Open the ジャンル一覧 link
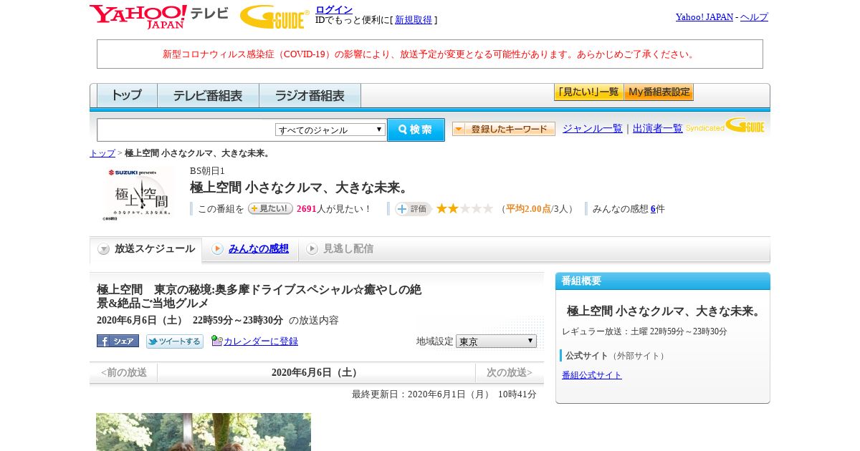This screenshot has height=451, width=860. (593, 128)
